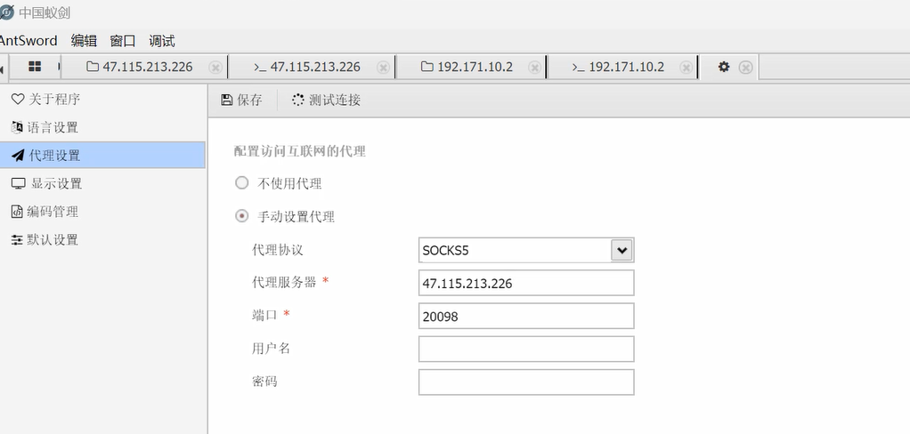The image size is (910, 434).
Task: Click the 中国蚁剑 window title
Action: tap(45, 12)
